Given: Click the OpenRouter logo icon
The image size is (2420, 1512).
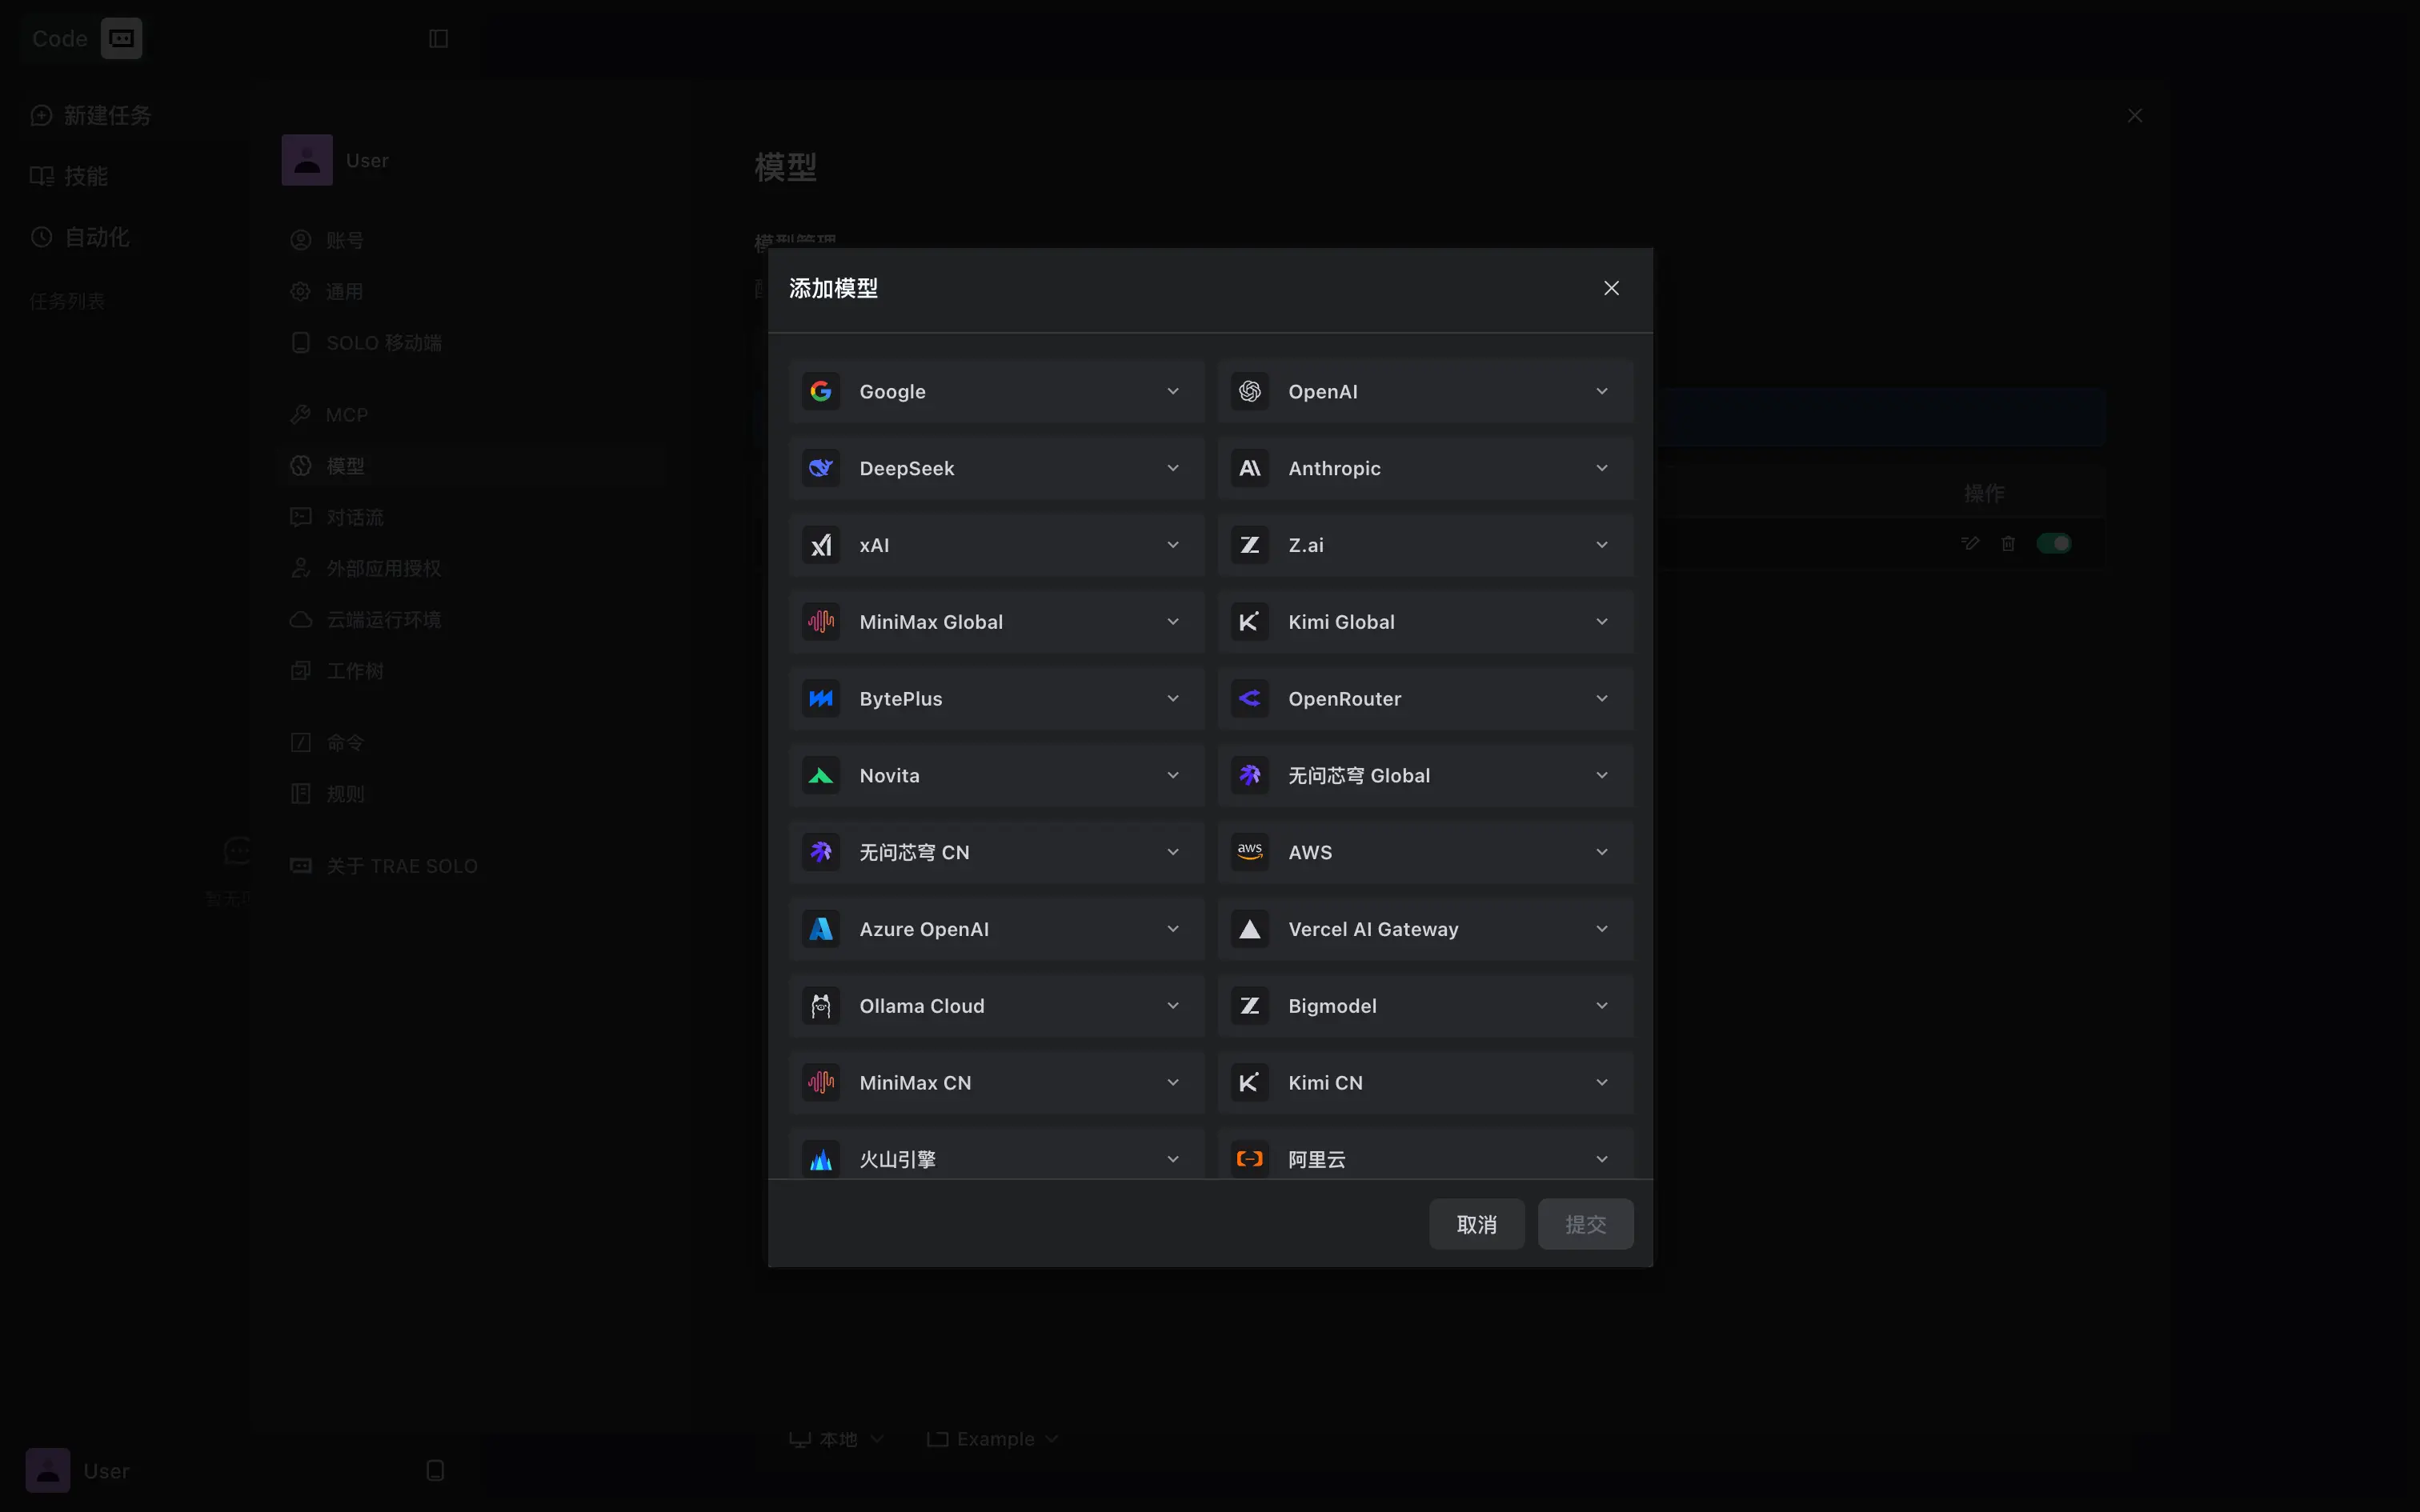Looking at the screenshot, I should coord(1250,699).
